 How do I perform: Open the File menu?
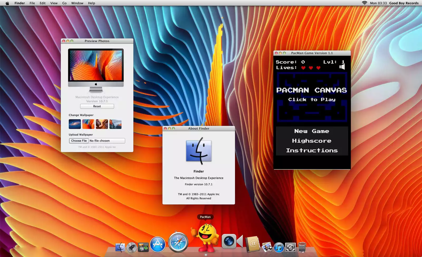[x=32, y=3]
